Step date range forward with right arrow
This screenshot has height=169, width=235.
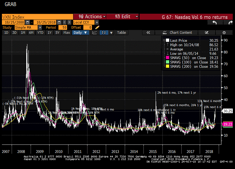tap(69, 22)
